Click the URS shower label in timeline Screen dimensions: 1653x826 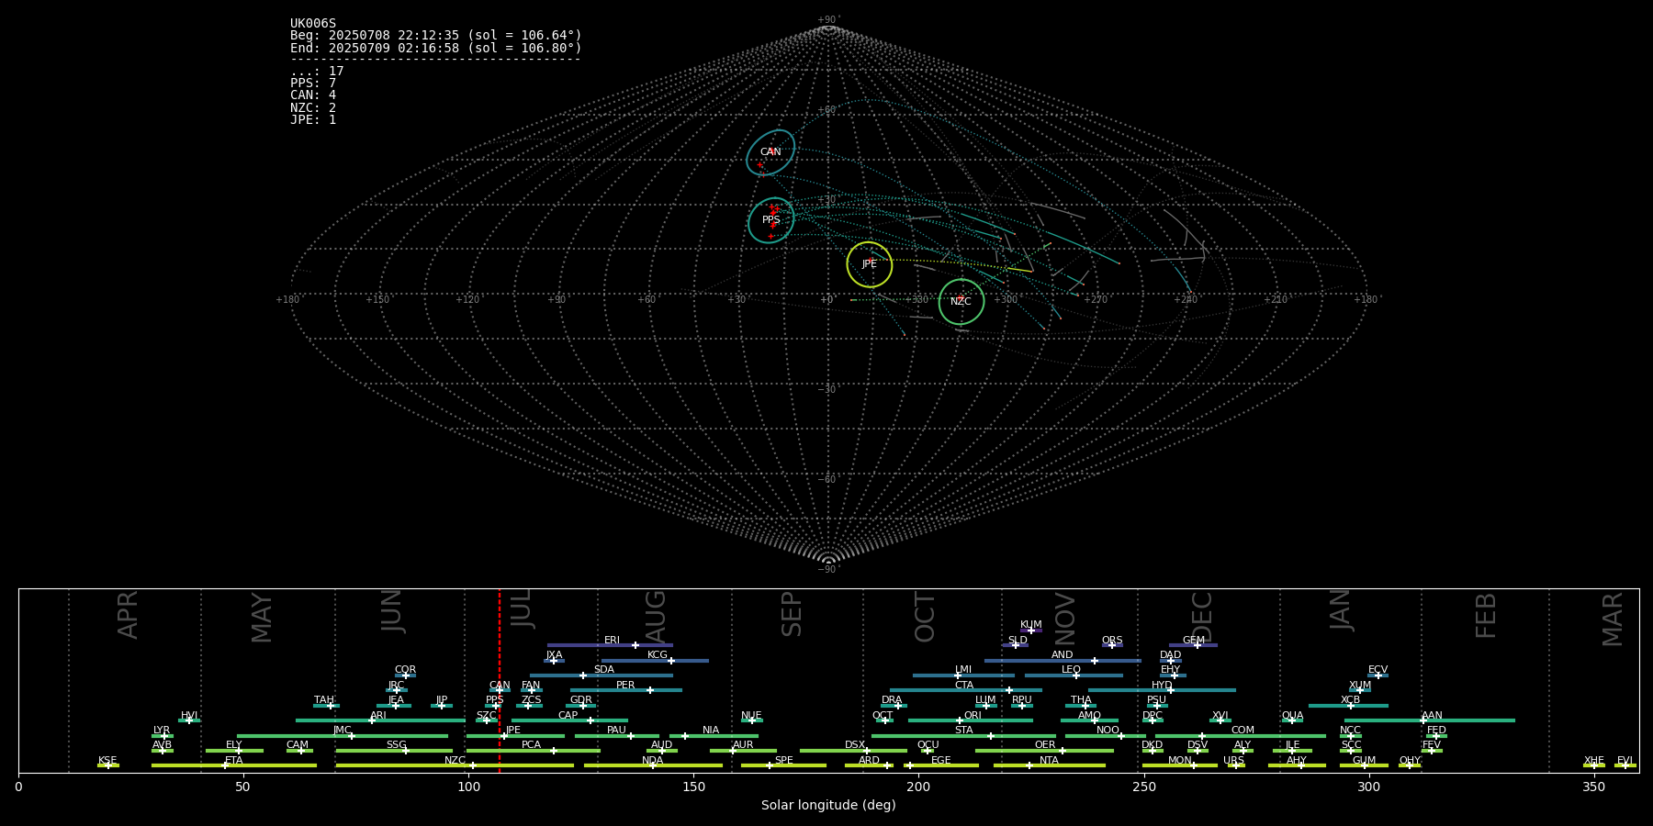1233,760
